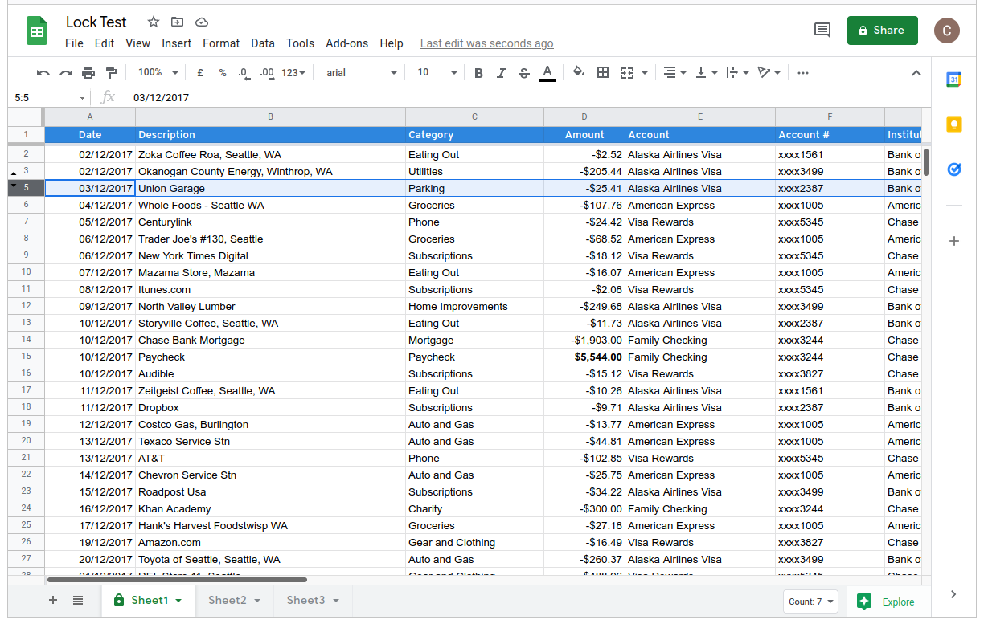This screenshot has width=984, height=624.
Task: Open the font size 10 dropdown
Action: coord(437,73)
